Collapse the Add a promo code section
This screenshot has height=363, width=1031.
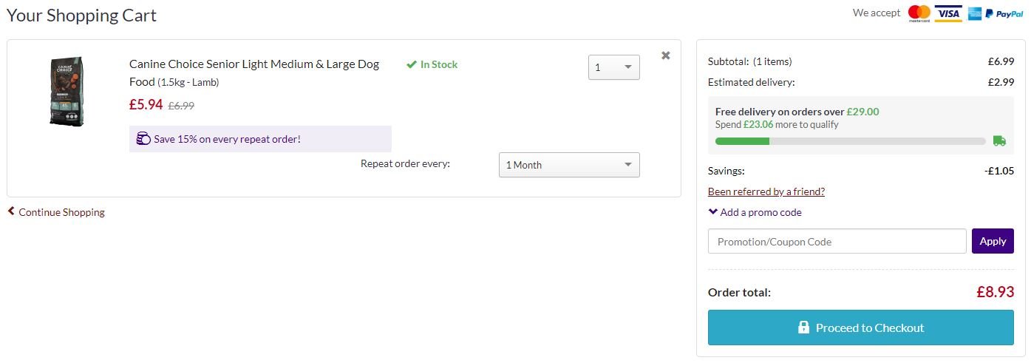pyautogui.click(x=755, y=212)
